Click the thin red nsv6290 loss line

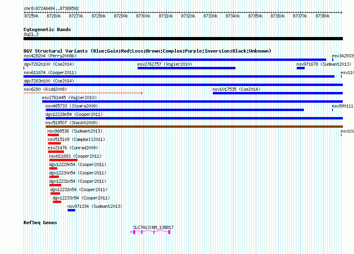click(x=83, y=93)
